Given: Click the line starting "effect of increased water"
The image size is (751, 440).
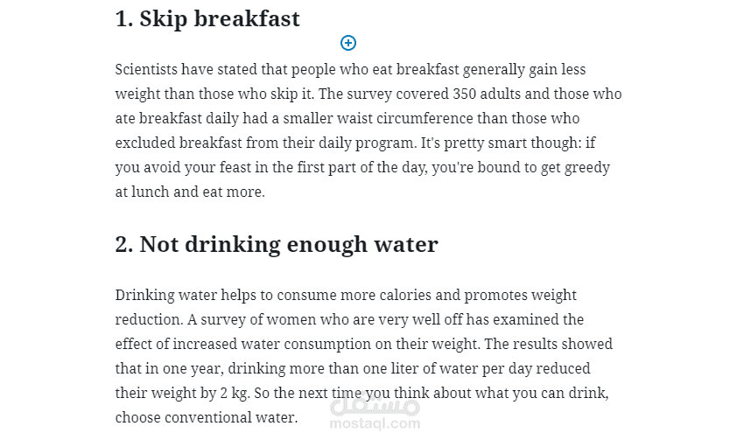Looking at the screenshot, I should [x=363, y=344].
